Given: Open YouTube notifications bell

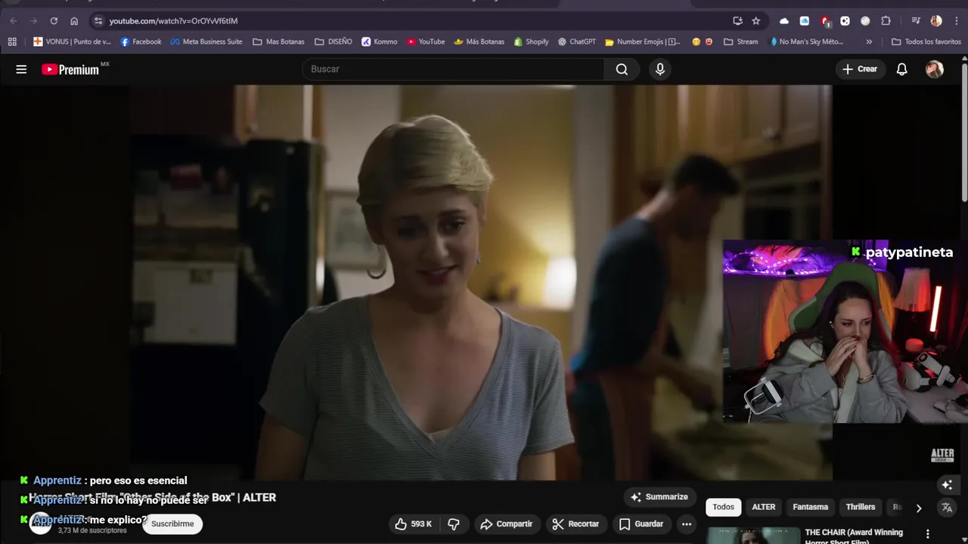Looking at the screenshot, I should (x=901, y=69).
